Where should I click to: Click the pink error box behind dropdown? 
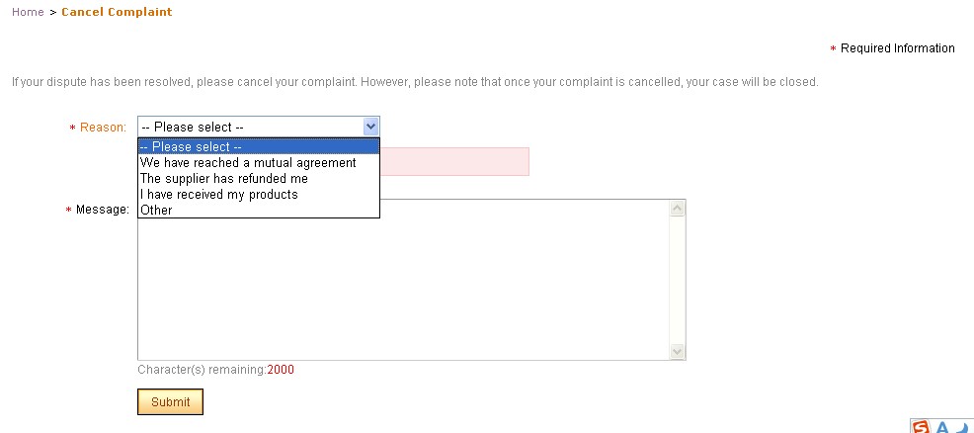454,161
